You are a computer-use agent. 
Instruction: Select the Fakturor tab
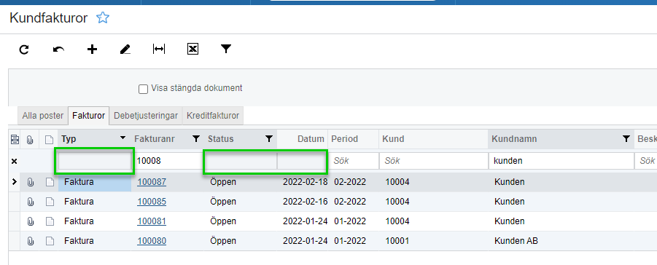[88, 116]
